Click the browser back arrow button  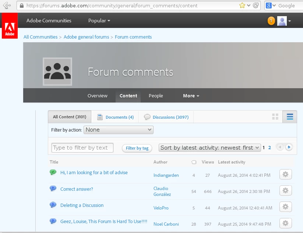pos(7,6)
